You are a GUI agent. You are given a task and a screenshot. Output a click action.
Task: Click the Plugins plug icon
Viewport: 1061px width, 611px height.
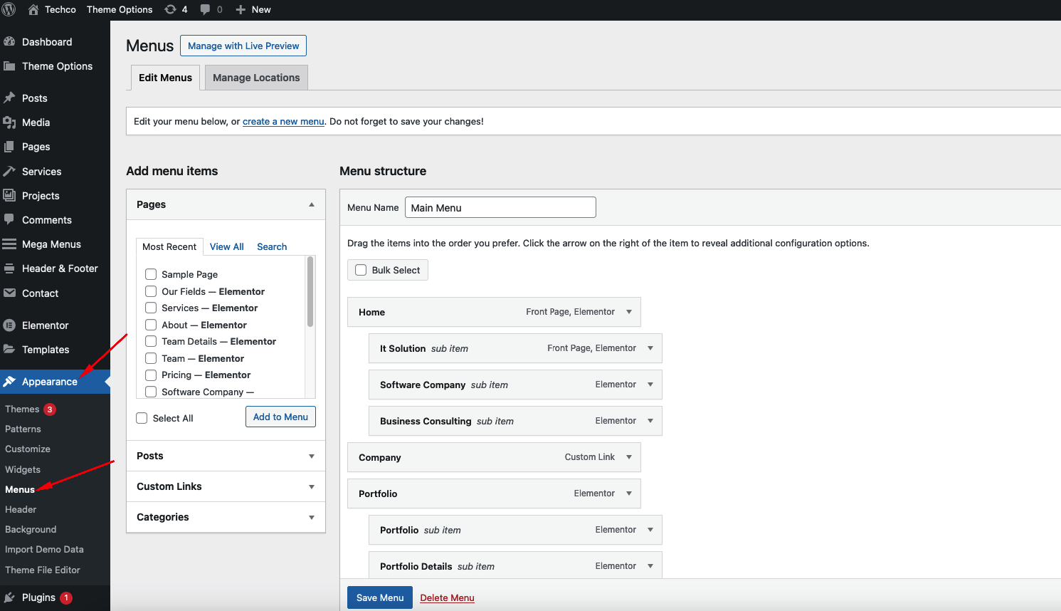(9, 597)
